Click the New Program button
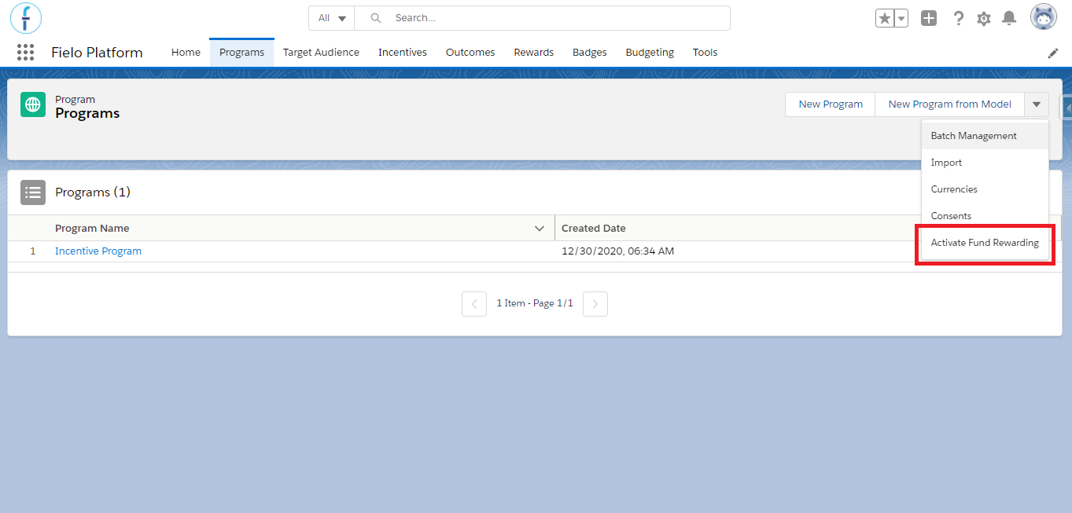Image resolution: width=1072 pixels, height=513 pixels. [x=831, y=104]
